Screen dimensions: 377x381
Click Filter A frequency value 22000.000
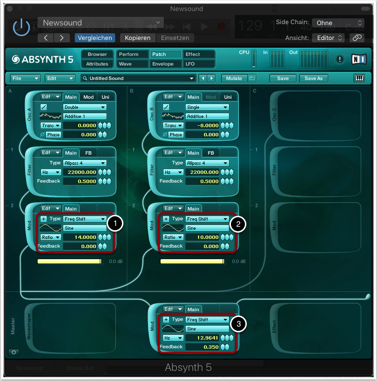(x=80, y=172)
